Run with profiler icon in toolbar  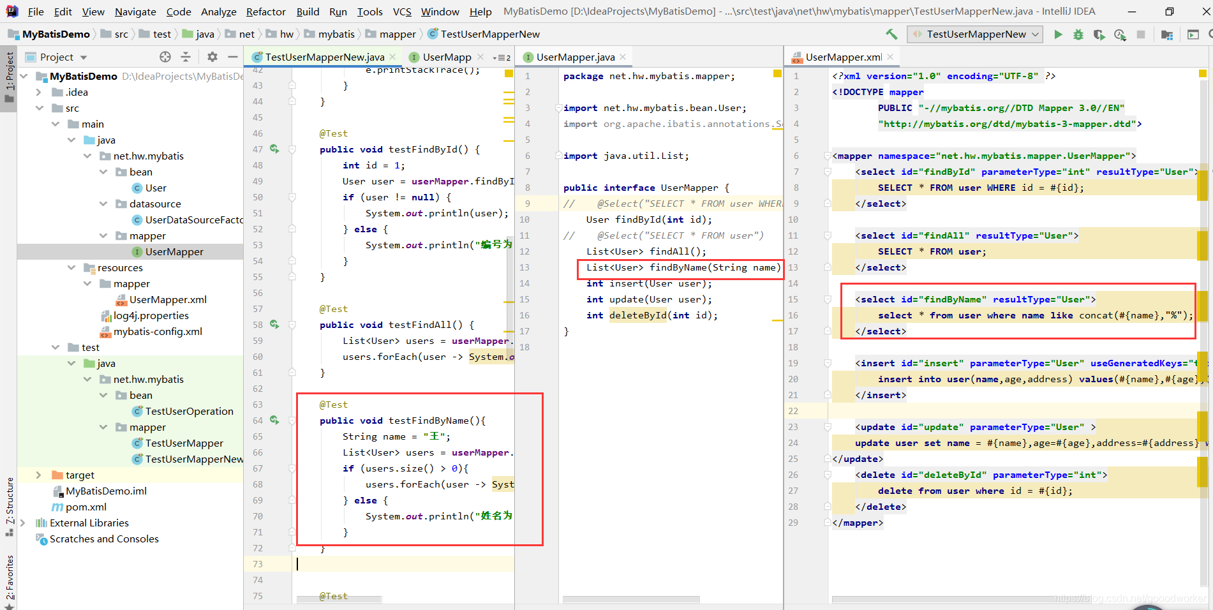click(x=1120, y=34)
